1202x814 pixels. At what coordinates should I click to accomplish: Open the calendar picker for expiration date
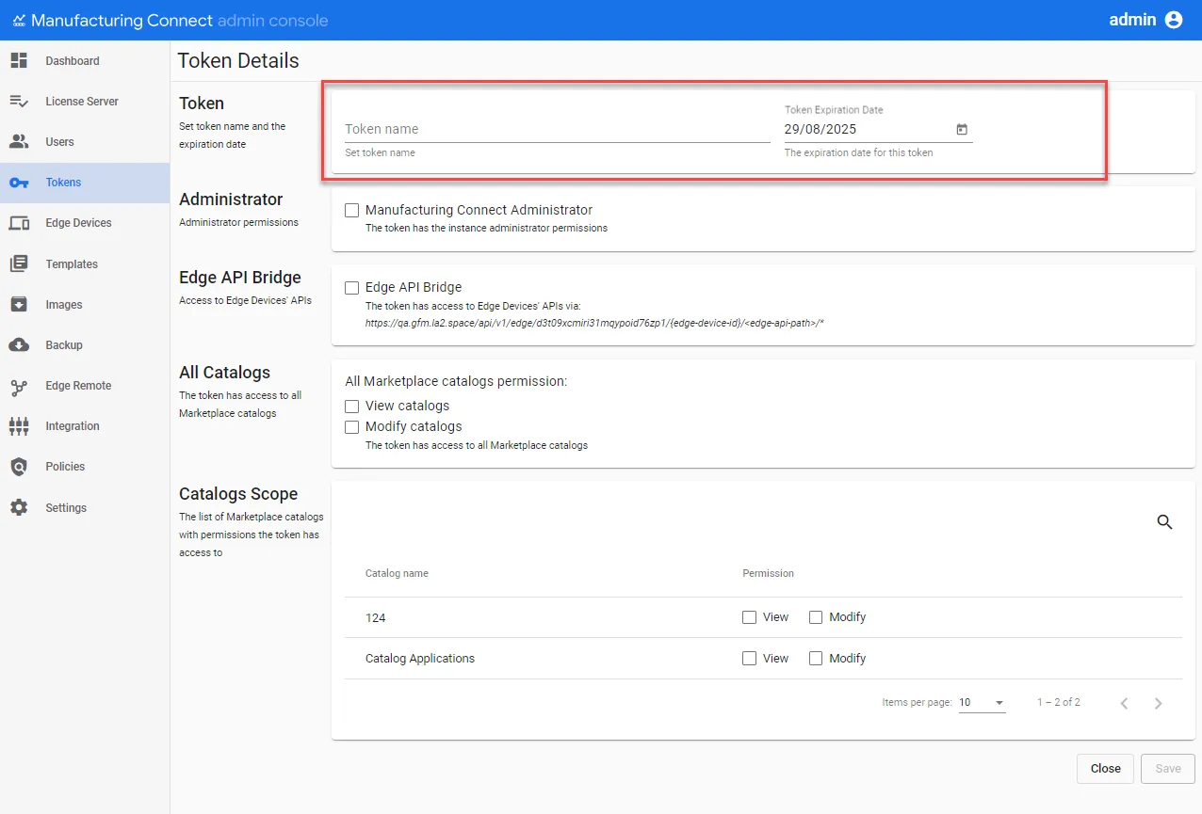pos(962,130)
